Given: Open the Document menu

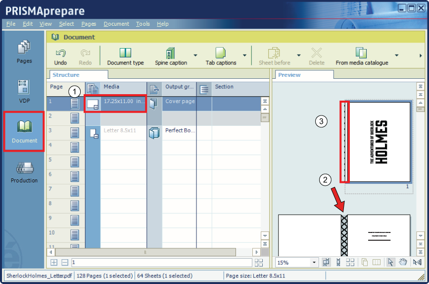Looking at the screenshot, I should [116, 24].
